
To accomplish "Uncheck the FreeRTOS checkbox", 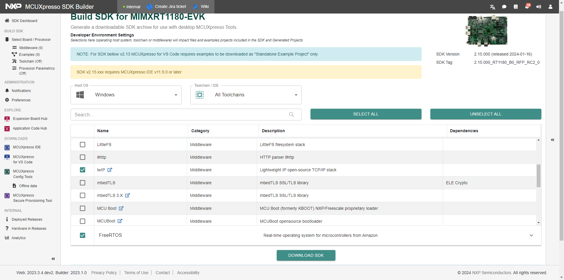I will pyautogui.click(x=83, y=235).
